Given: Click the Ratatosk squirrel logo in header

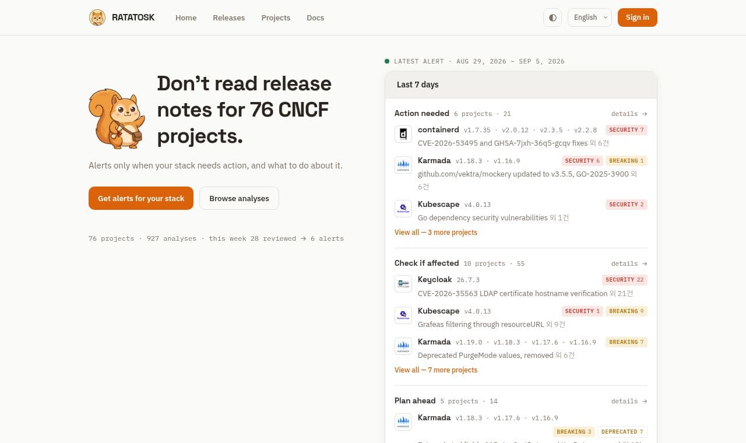Looking at the screenshot, I should coord(97,17).
